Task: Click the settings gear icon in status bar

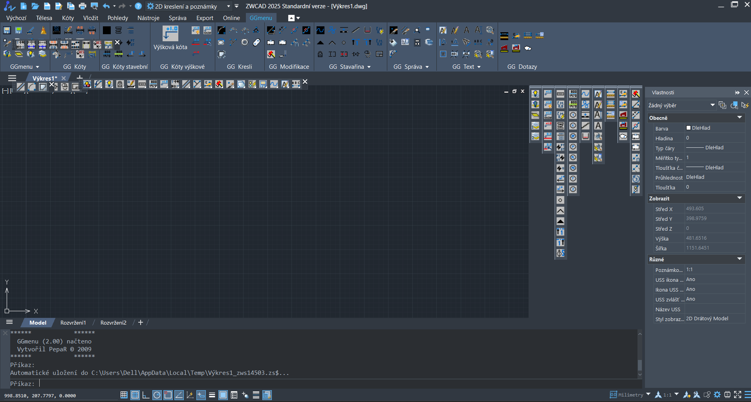Action: (x=718, y=395)
